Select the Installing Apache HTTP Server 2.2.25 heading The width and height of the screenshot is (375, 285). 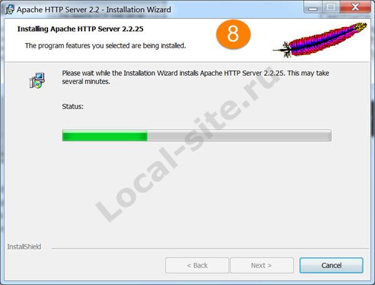coord(81,29)
